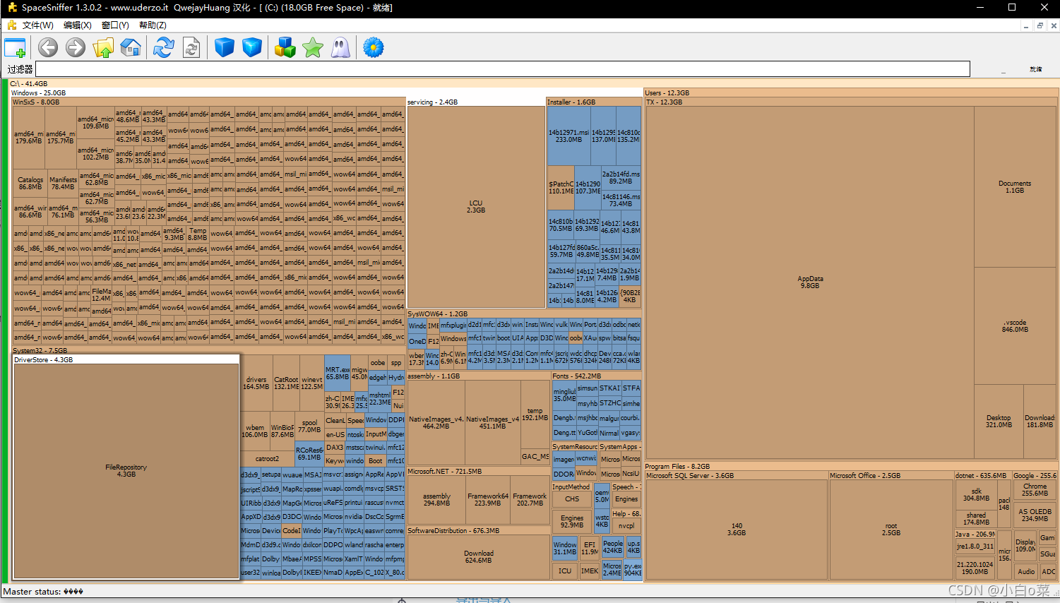1060x603 pixels.
Task: Click into the 过滤器 filter input field
Action: [x=503, y=69]
